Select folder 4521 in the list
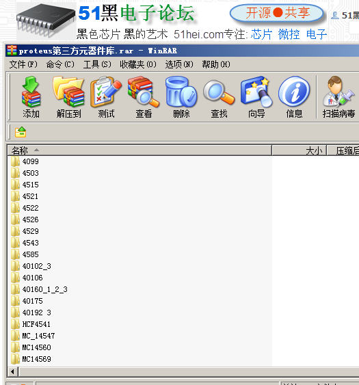The width and height of the screenshot is (359, 385). pos(25,196)
